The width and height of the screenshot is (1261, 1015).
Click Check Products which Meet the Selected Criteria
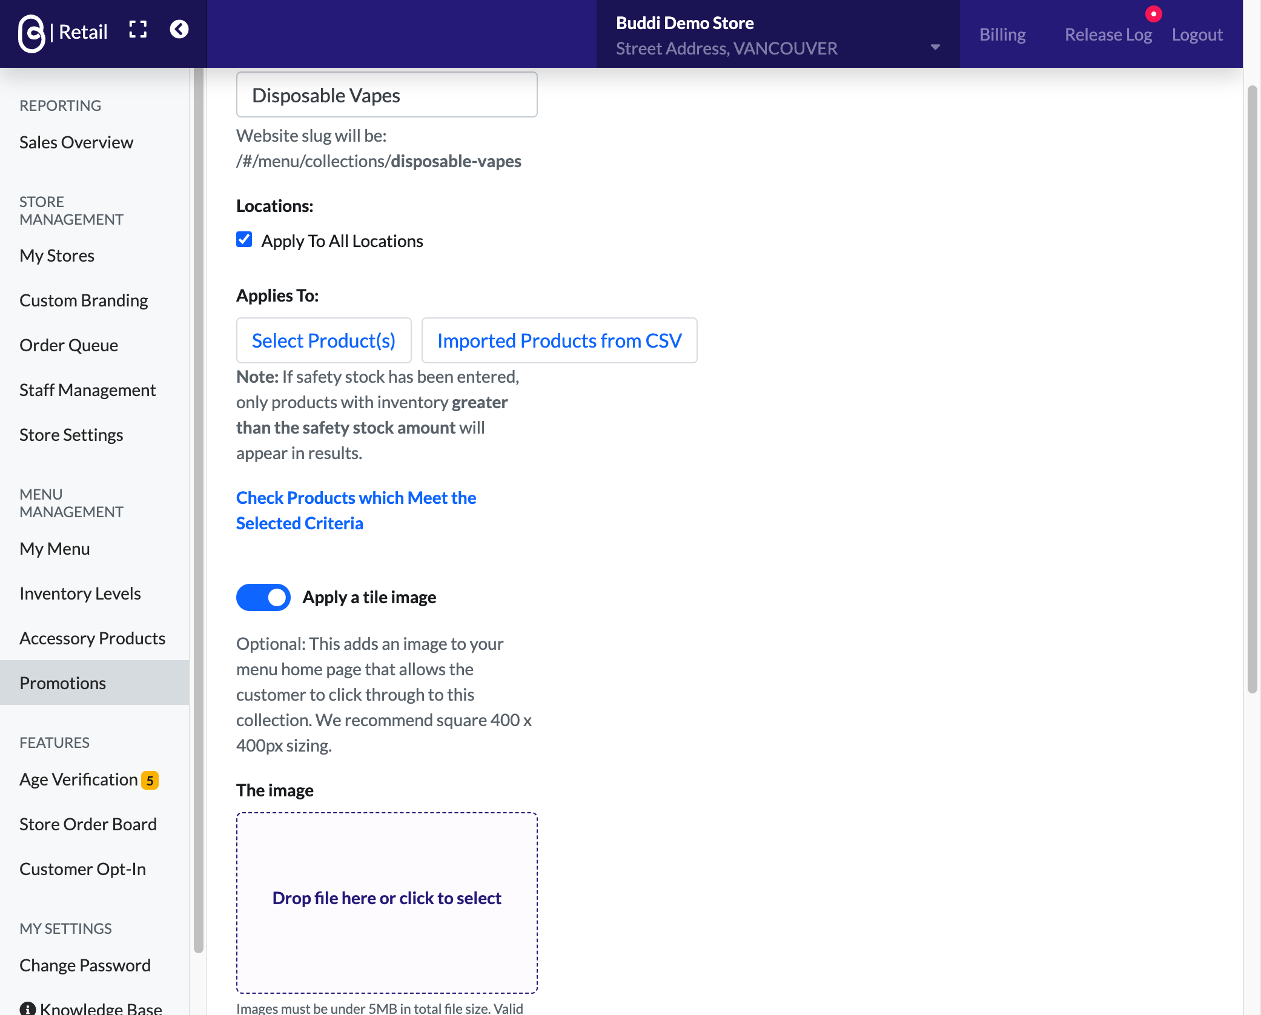(356, 511)
